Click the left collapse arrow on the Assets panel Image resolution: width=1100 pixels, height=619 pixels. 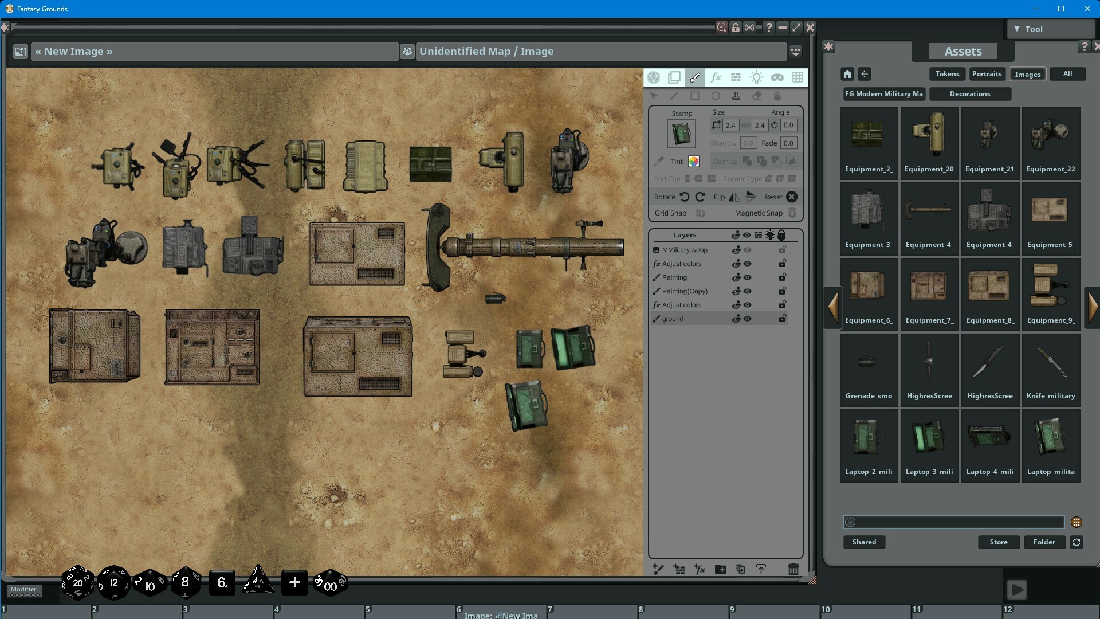click(834, 307)
